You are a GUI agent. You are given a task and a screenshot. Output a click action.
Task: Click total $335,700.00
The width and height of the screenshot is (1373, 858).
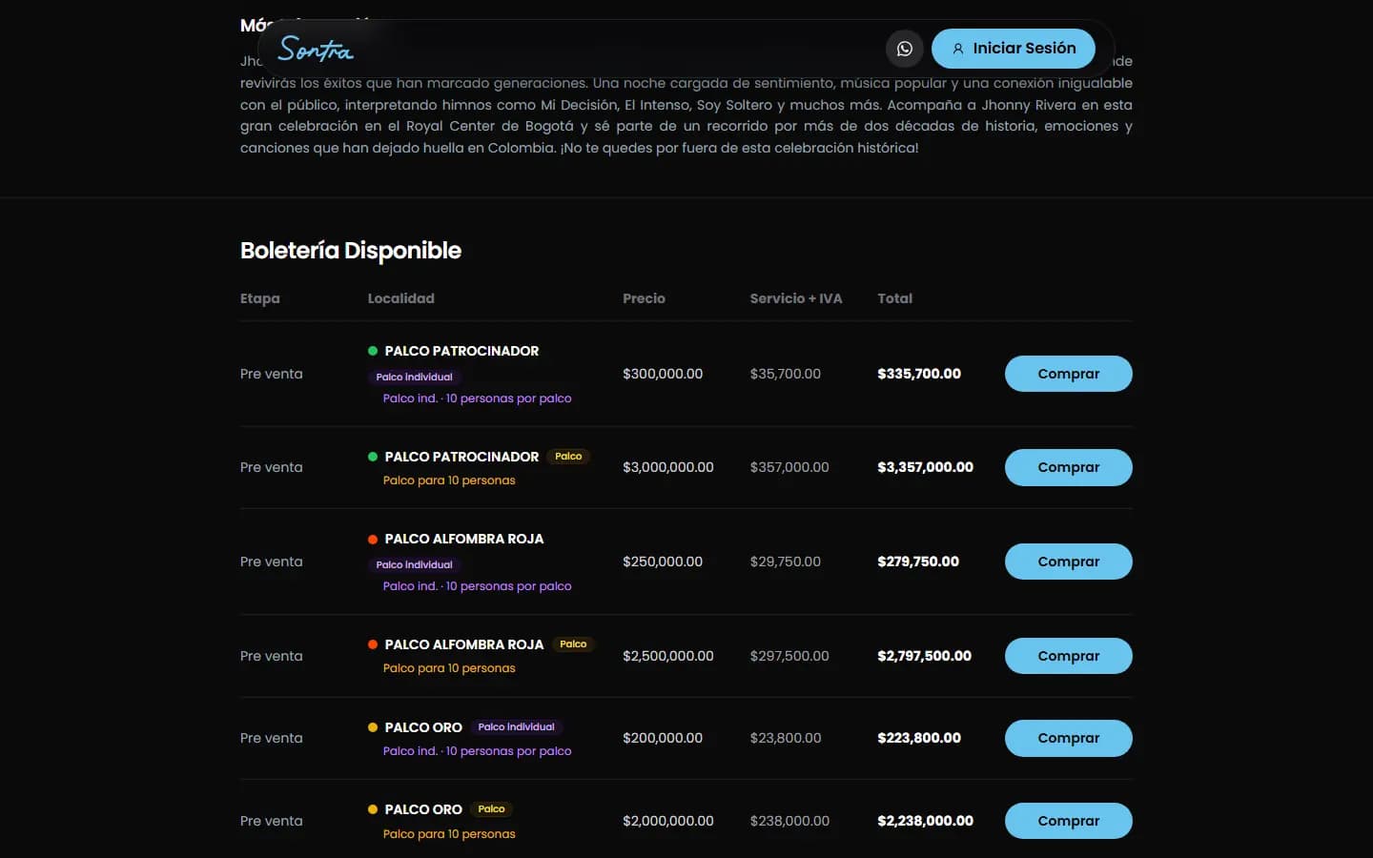tap(919, 374)
